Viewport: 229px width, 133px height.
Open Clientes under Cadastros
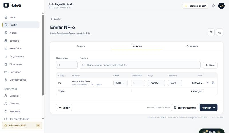point(21,103)
